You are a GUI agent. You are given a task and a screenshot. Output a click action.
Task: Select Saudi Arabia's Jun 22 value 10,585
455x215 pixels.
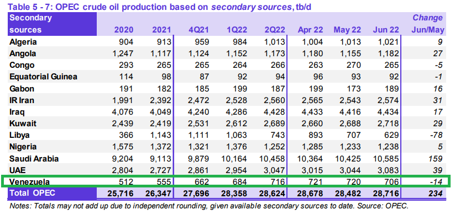point(386,159)
